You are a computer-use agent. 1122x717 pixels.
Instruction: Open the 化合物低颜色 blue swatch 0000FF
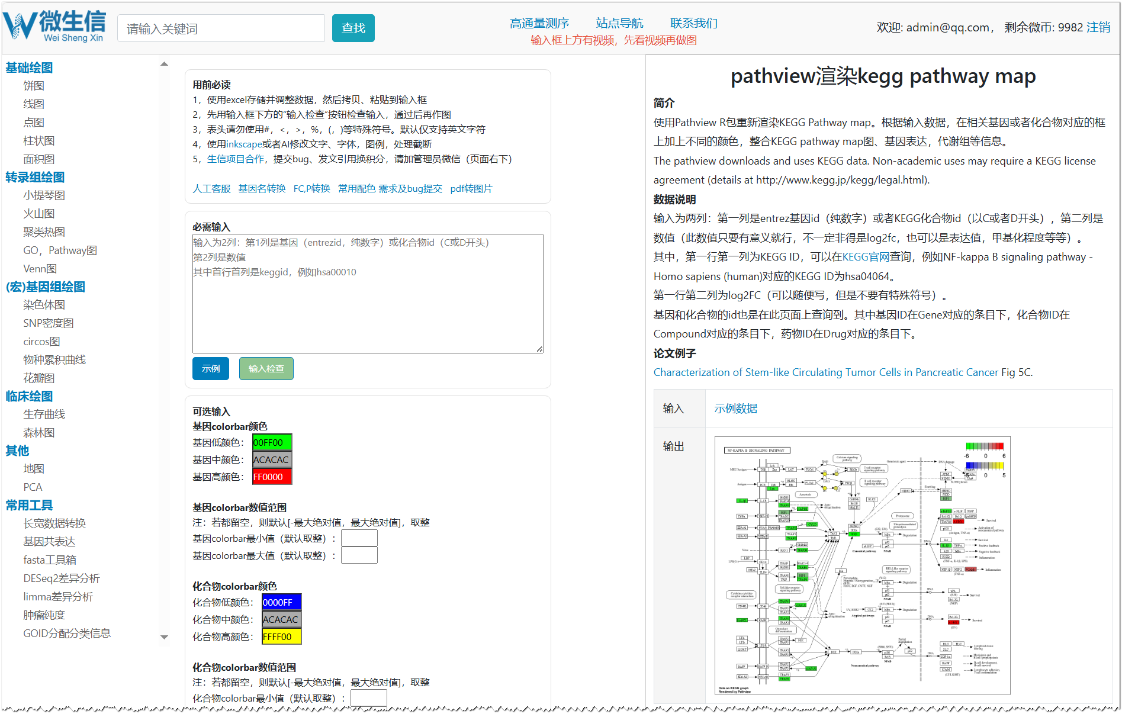tap(282, 602)
